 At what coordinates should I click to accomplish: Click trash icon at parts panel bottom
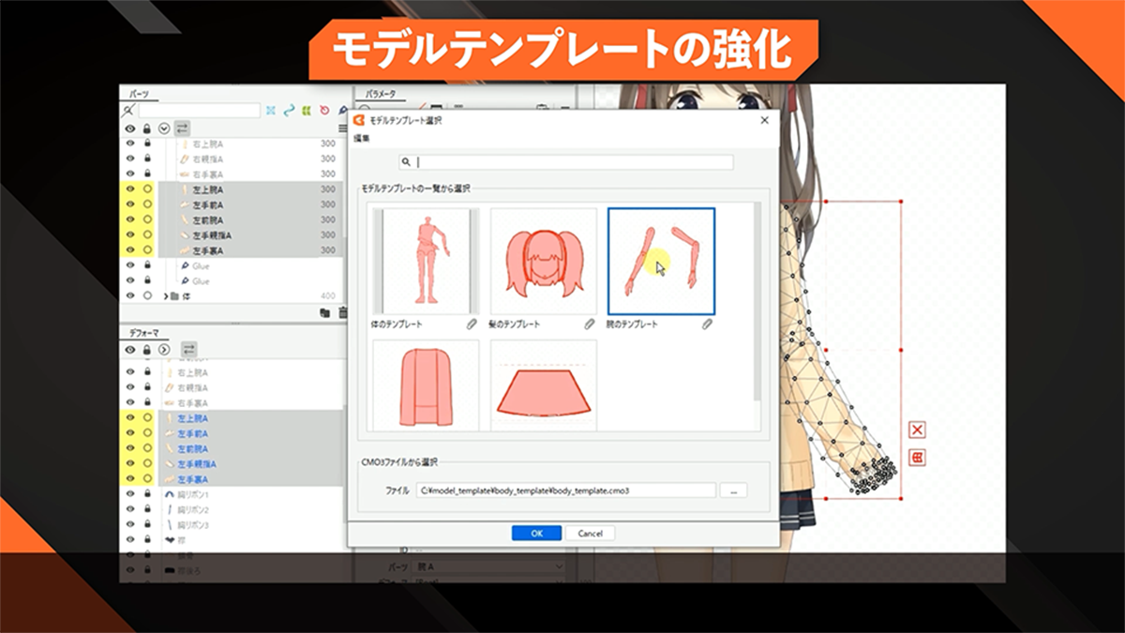pyautogui.click(x=343, y=312)
